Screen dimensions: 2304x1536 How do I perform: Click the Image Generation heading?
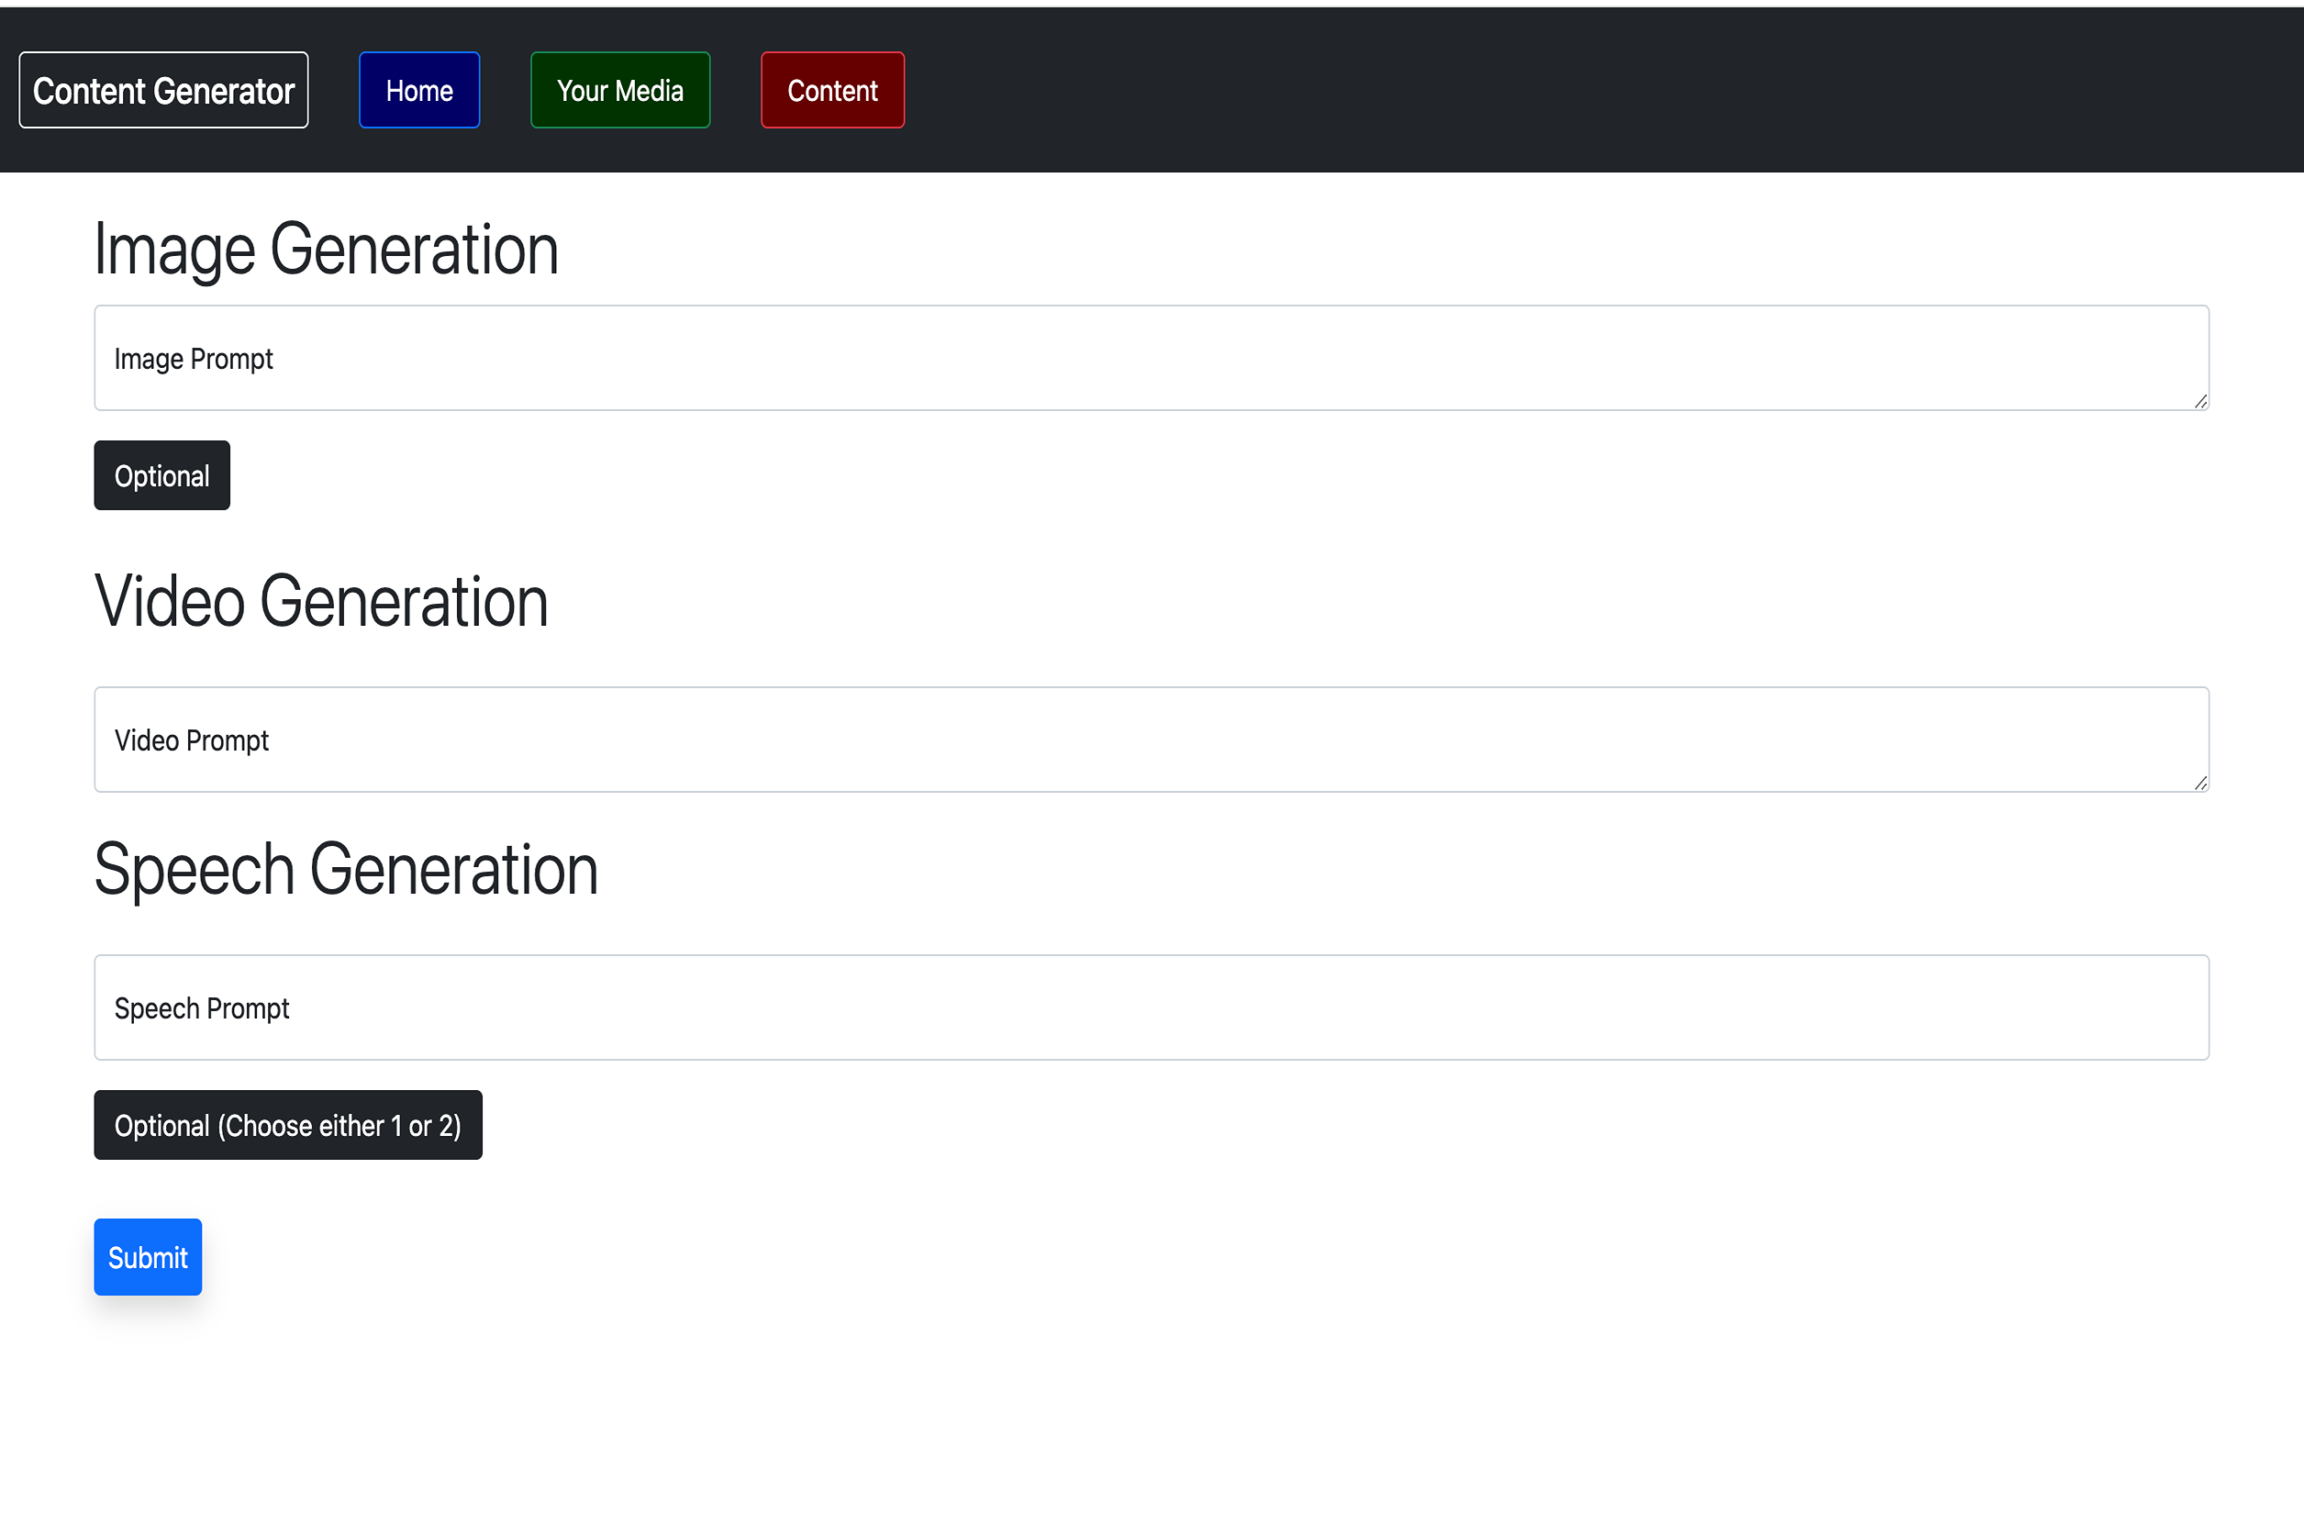[327, 249]
